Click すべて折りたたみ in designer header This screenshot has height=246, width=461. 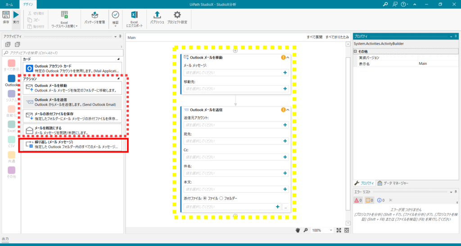coord(337,37)
